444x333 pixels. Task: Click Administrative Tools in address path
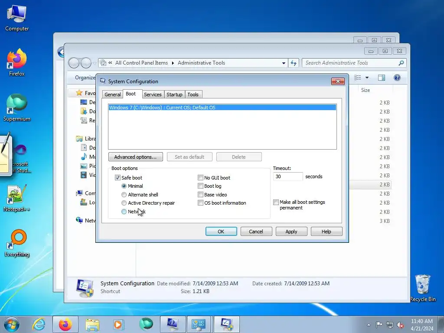201,63
